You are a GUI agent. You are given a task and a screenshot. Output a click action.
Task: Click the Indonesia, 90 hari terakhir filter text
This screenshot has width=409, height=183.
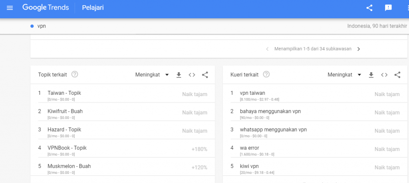[377, 26]
